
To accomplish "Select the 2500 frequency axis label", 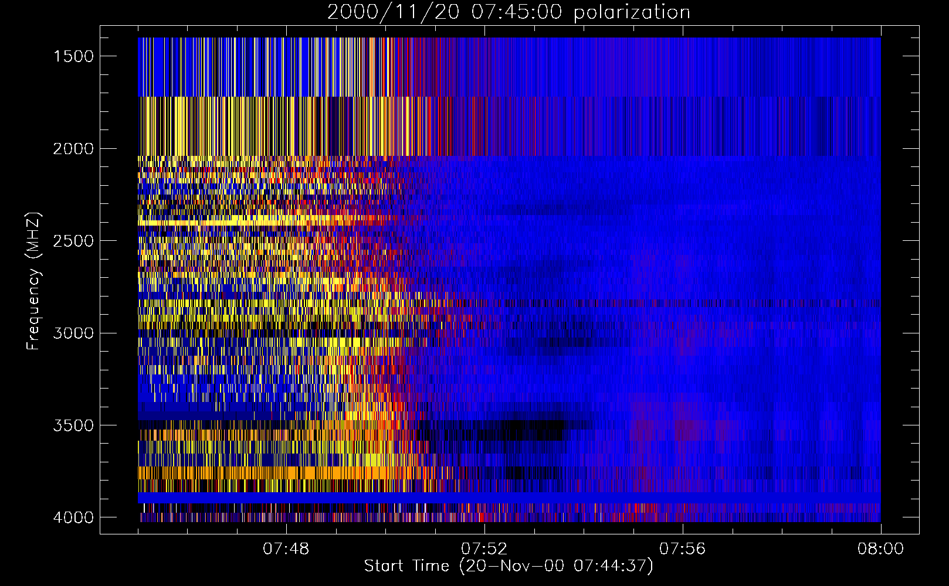I will coord(73,241).
